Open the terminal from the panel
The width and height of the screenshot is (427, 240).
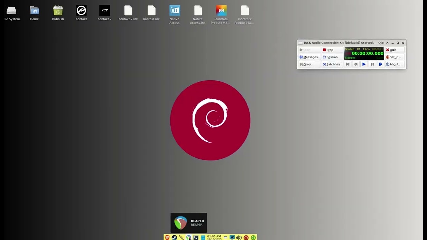coord(196,238)
